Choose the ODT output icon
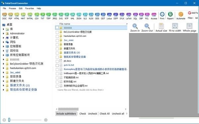Image resolution: width=199 pixels, height=124 pixels. tap(103, 16)
